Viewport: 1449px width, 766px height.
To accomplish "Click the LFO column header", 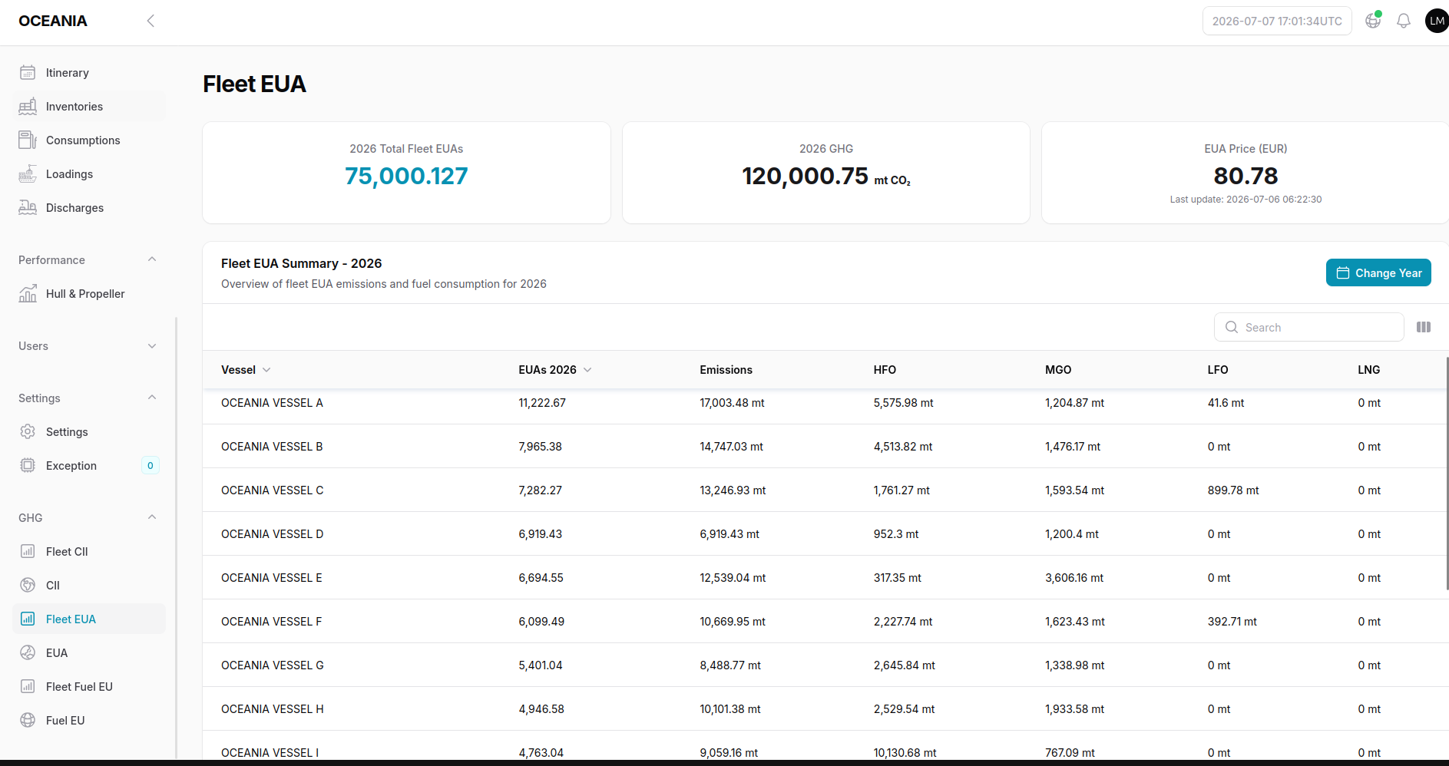I will [x=1218, y=370].
